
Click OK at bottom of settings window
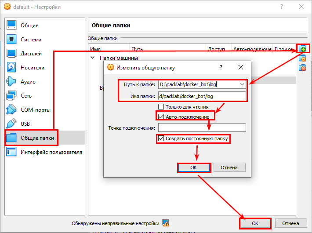point(255,223)
